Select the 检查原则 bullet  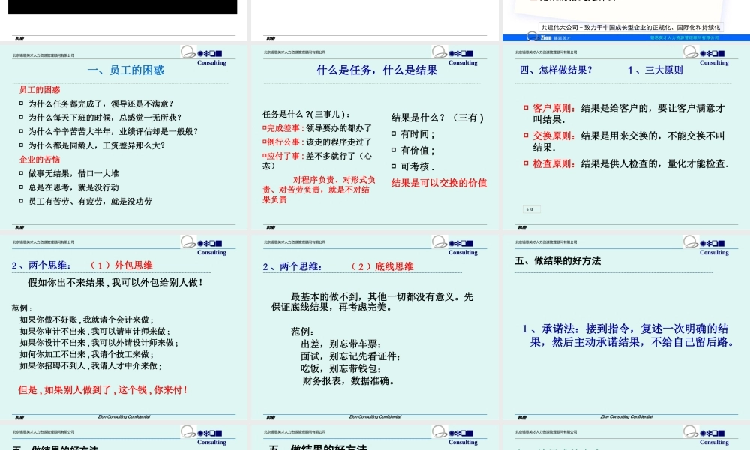(x=626, y=163)
